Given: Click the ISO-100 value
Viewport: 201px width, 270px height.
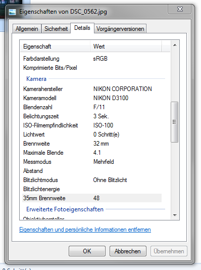Looking at the screenshot, I should tap(103, 125).
